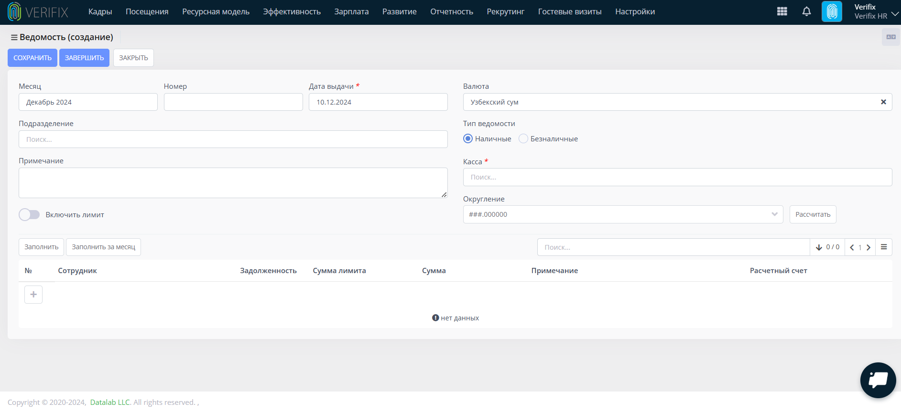901x413 pixels.
Task: Enable the Включить лимит switch
Action: coord(29,215)
